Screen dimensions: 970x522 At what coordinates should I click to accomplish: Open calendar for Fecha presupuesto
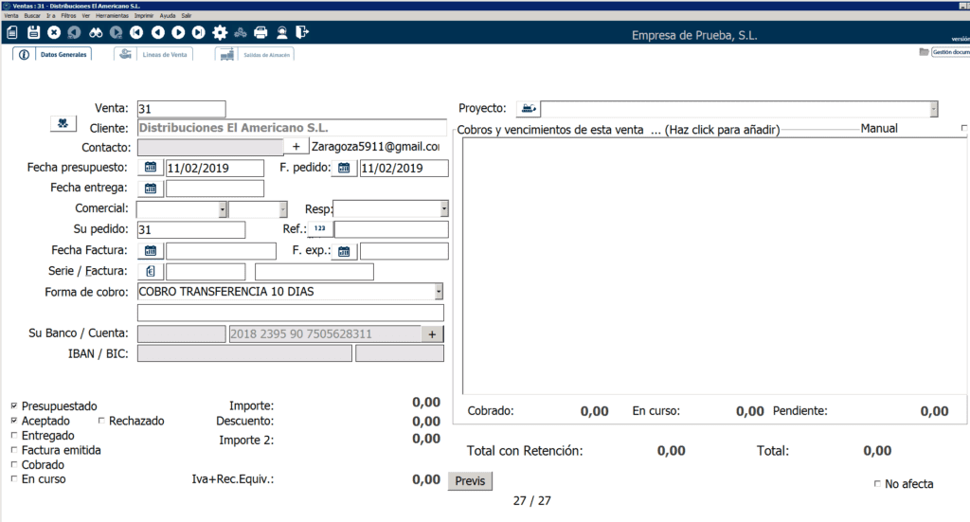click(x=150, y=168)
